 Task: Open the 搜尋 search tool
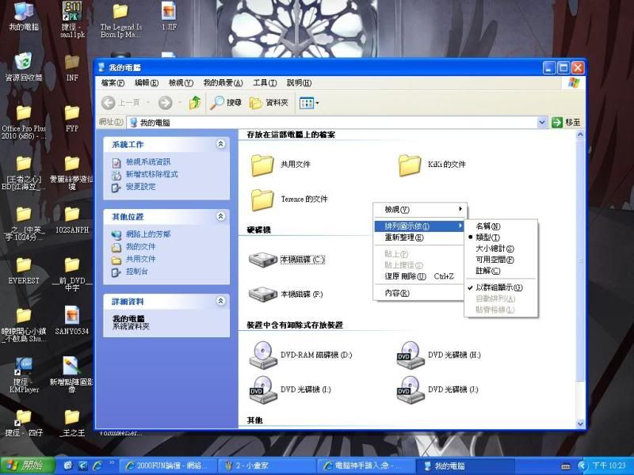226,103
